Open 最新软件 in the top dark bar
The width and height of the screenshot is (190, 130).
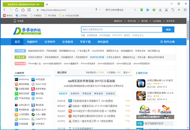[118, 21]
